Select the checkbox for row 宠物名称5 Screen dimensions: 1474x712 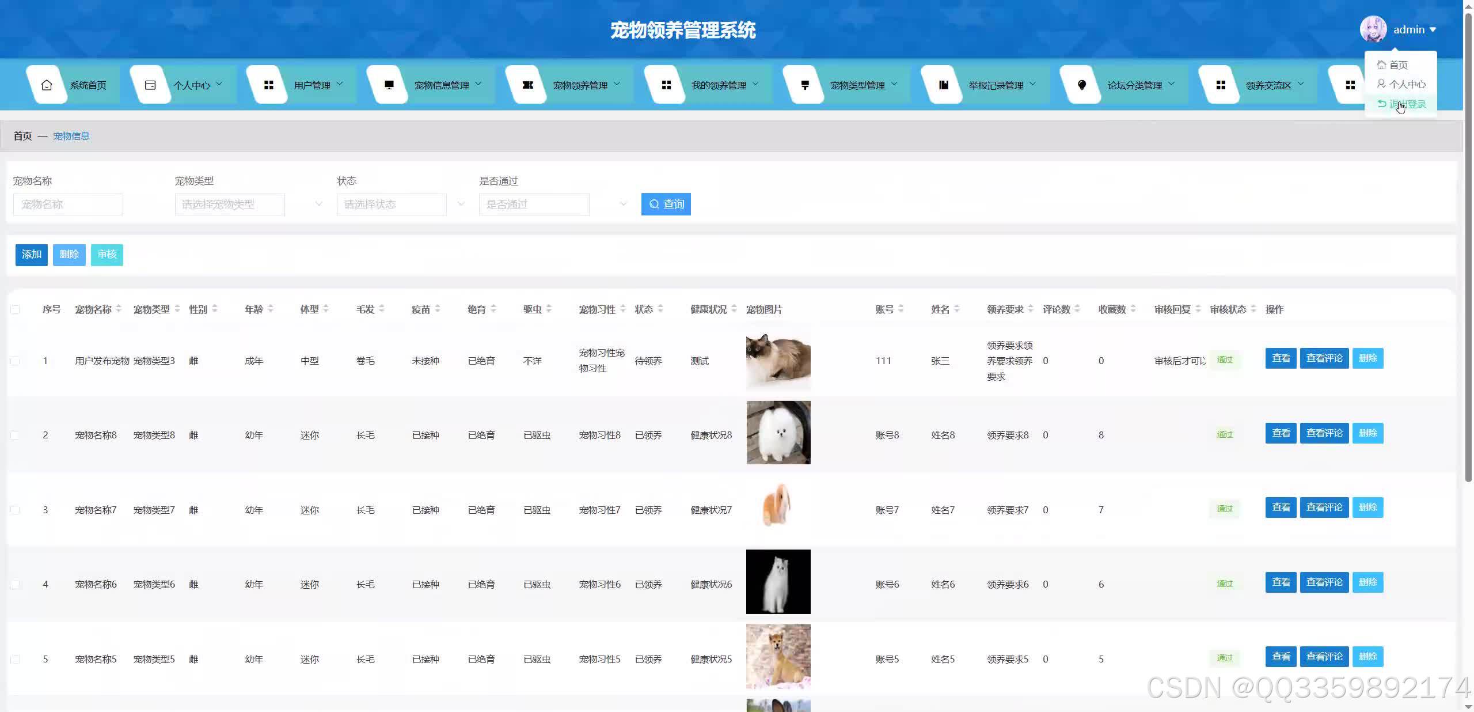click(x=16, y=659)
